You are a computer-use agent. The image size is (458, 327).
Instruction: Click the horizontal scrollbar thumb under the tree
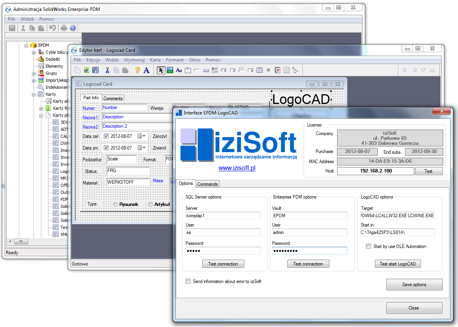[21, 241]
